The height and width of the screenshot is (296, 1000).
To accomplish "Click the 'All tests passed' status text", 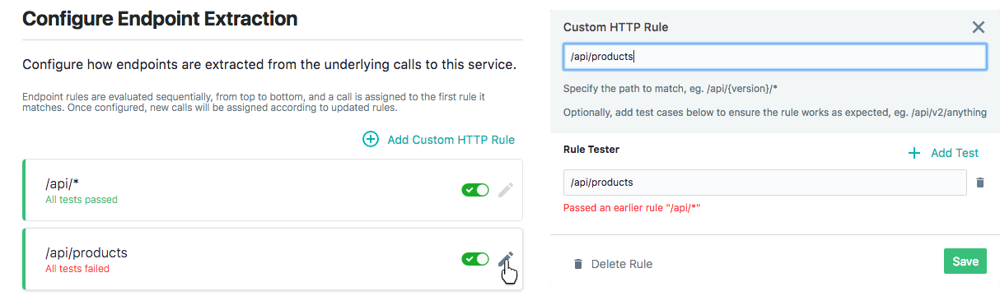I will [x=82, y=200].
